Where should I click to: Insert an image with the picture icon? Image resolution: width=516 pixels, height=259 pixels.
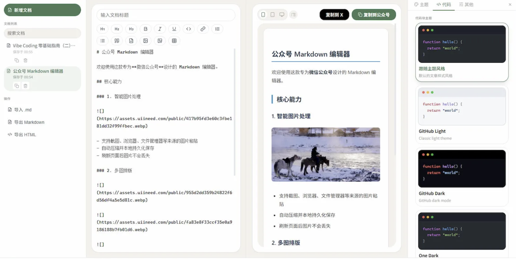click(x=146, y=41)
